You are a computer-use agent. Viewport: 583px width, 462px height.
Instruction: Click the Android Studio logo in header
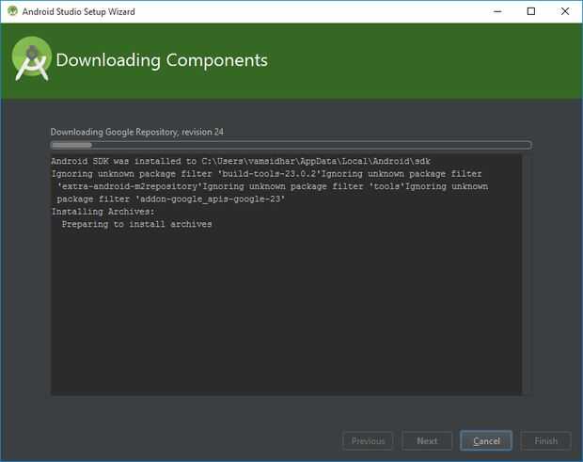[32, 58]
